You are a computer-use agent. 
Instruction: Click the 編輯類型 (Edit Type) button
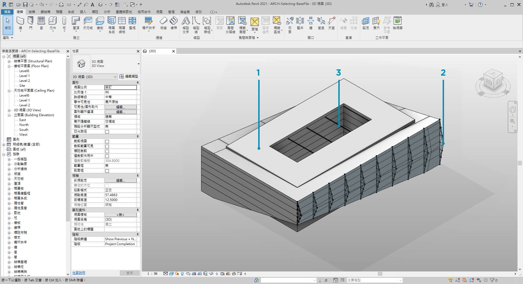coord(129,76)
